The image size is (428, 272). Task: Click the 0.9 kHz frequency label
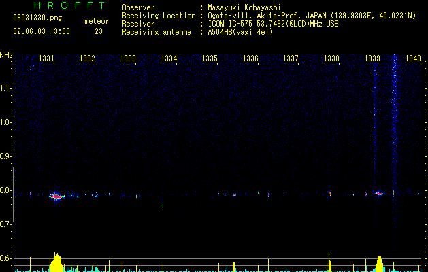[x=5, y=156]
